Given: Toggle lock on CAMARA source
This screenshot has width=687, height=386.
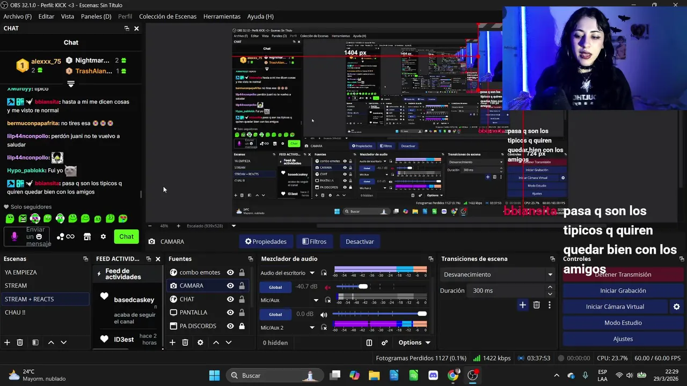Looking at the screenshot, I should point(242,286).
